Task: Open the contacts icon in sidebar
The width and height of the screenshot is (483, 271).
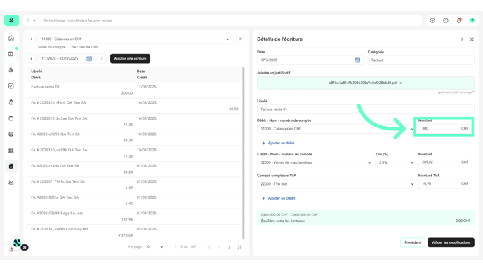Action: pyautogui.click(x=11, y=70)
